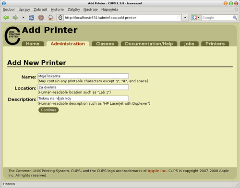Open the Google search engine selector dropdown
The width and height of the screenshot is (240, 188).
[x=196, y=18]
